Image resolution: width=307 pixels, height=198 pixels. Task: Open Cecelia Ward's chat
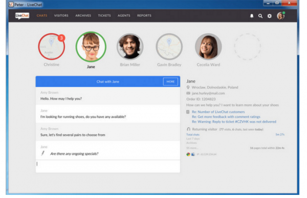tap(208, 47)
